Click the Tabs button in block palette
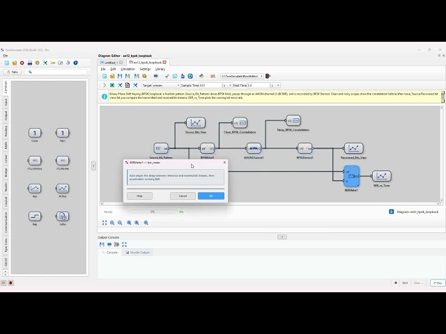The image size is (446, 334). (13, 72)
